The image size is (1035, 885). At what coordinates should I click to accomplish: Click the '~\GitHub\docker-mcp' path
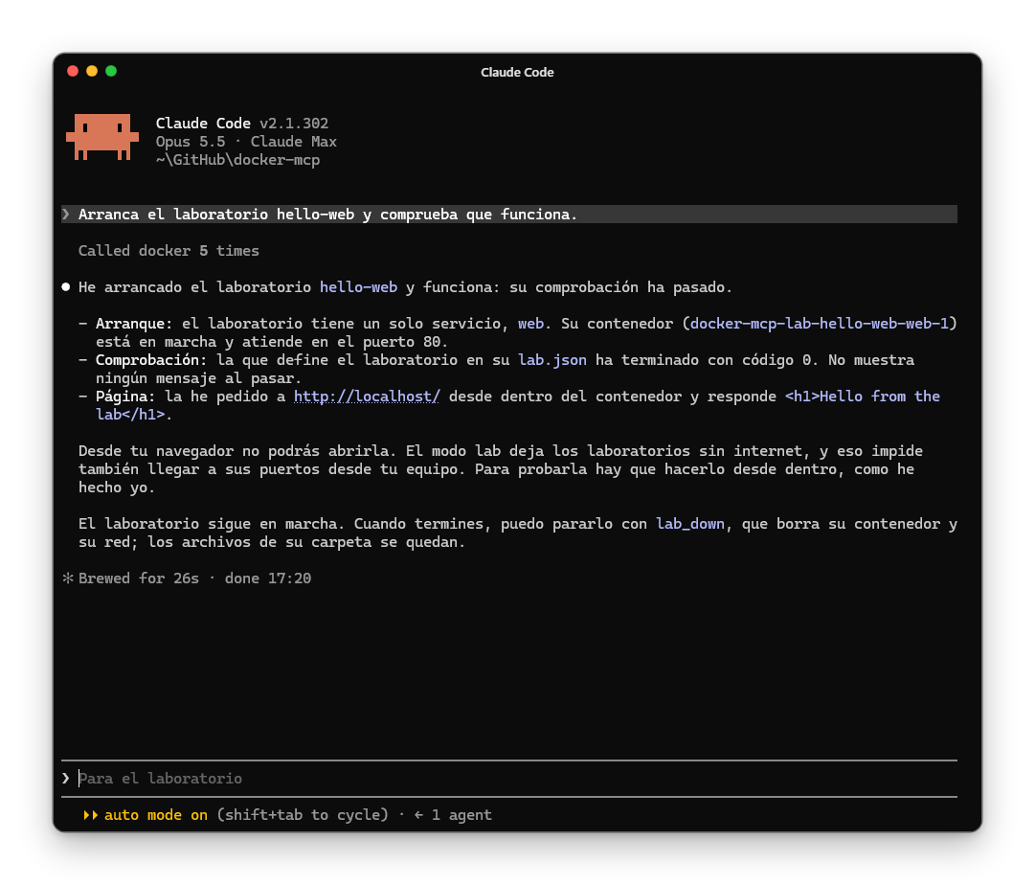pyautogui.click(x=237, y=160)
